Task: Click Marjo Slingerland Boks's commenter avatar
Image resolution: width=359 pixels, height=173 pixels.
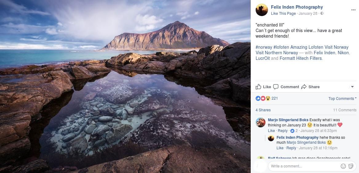Action: tap(261, 122)
